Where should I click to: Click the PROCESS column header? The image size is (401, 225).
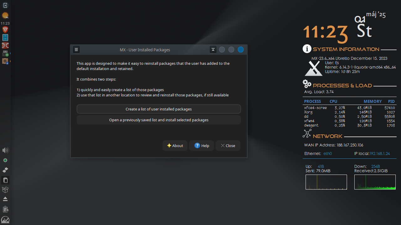(312, 101)
